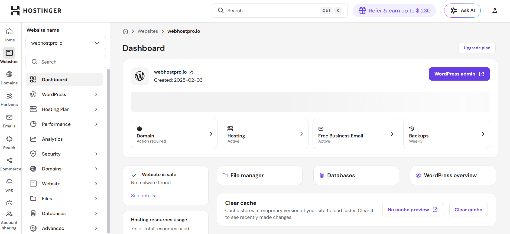Click the Ask AI button

coord(462,11)
